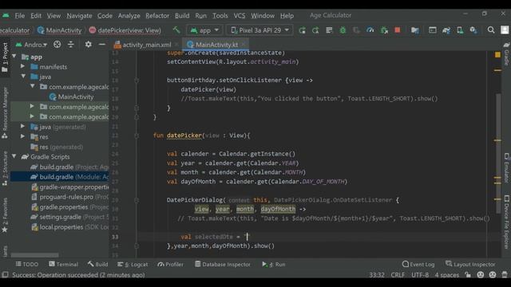Image resolution: width=511 pixels, height=287 pixels.
Task: Select build.gradle (Module) file
Action: 60,177
